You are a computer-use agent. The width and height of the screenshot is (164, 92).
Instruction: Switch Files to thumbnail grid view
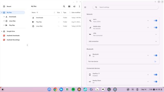coord(69,6)
